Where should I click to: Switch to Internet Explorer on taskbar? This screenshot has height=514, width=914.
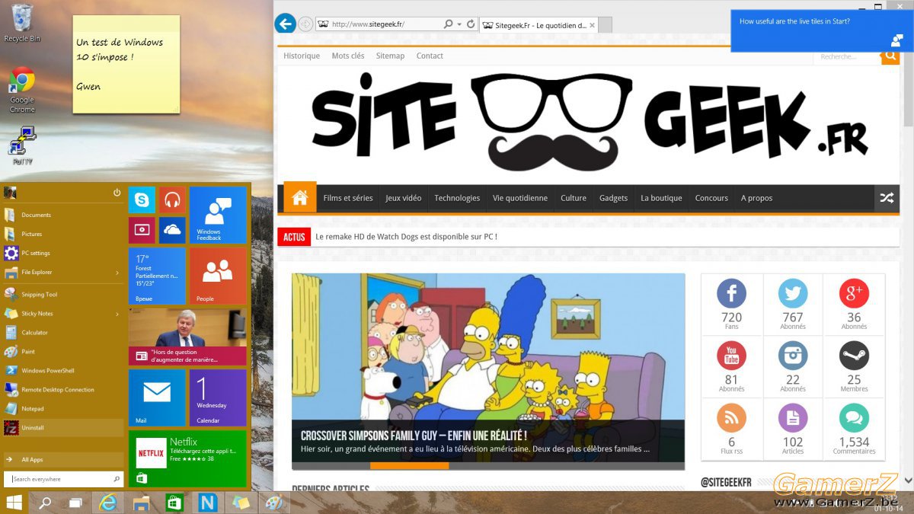point(108,503)
